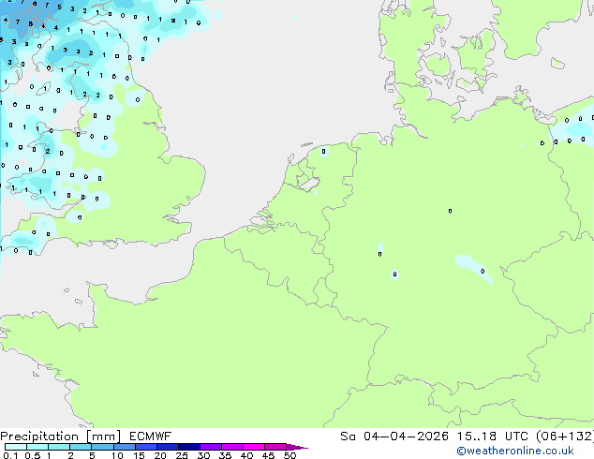Screen dimensions: 594x459
Task: Pick the 40–45 mm magenta legend swatch
Action: coord(254,447)
